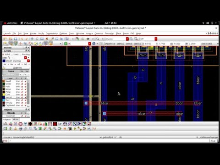Switch to the Grids tab
Viewport: 220px width, 165px height.
coord(16,119)
